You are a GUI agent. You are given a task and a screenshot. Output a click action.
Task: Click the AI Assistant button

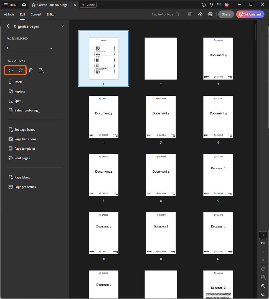(x=250, y=14)
